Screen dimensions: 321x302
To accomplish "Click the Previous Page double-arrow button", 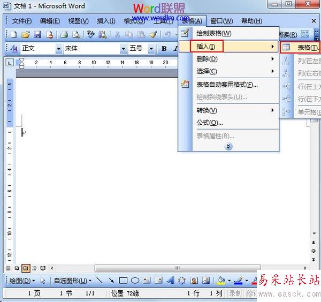I will (314, 243).
